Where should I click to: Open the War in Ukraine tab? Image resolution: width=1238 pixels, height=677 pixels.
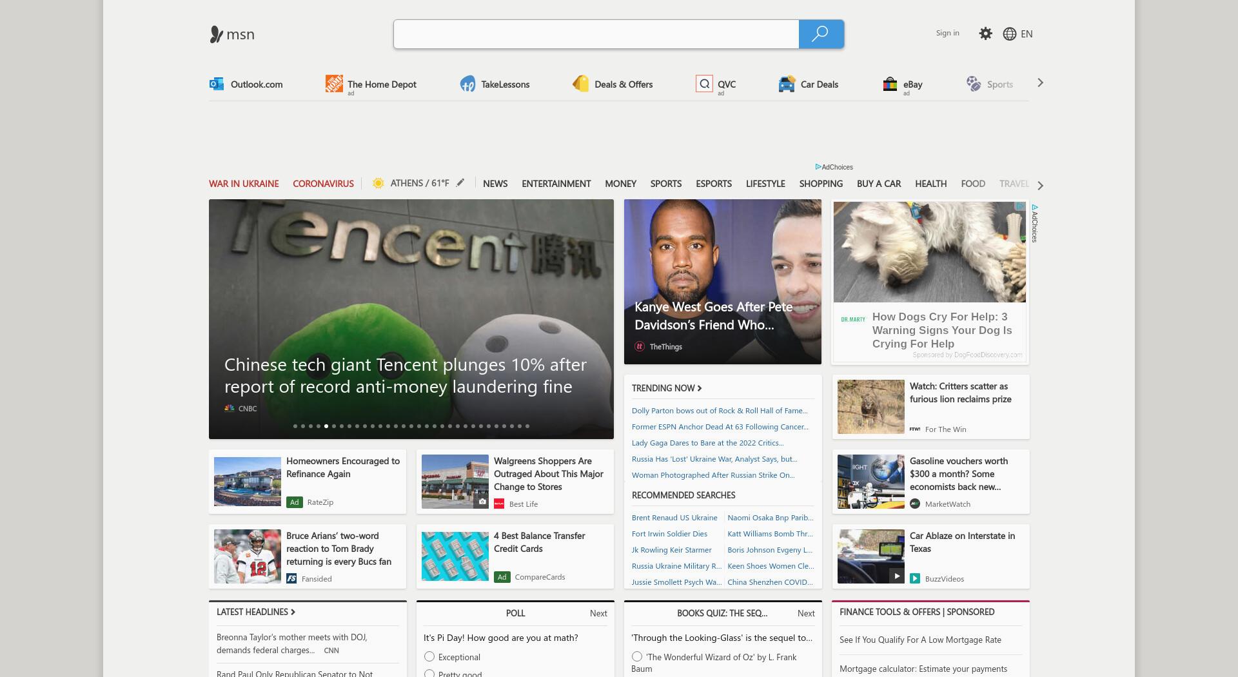(x=244, y=184)
